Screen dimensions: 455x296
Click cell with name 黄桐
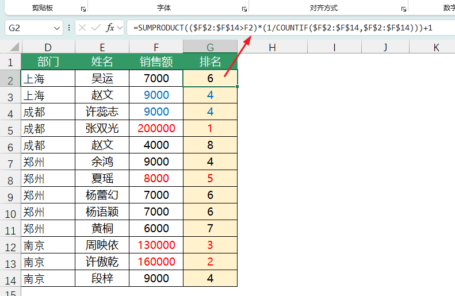102,228
